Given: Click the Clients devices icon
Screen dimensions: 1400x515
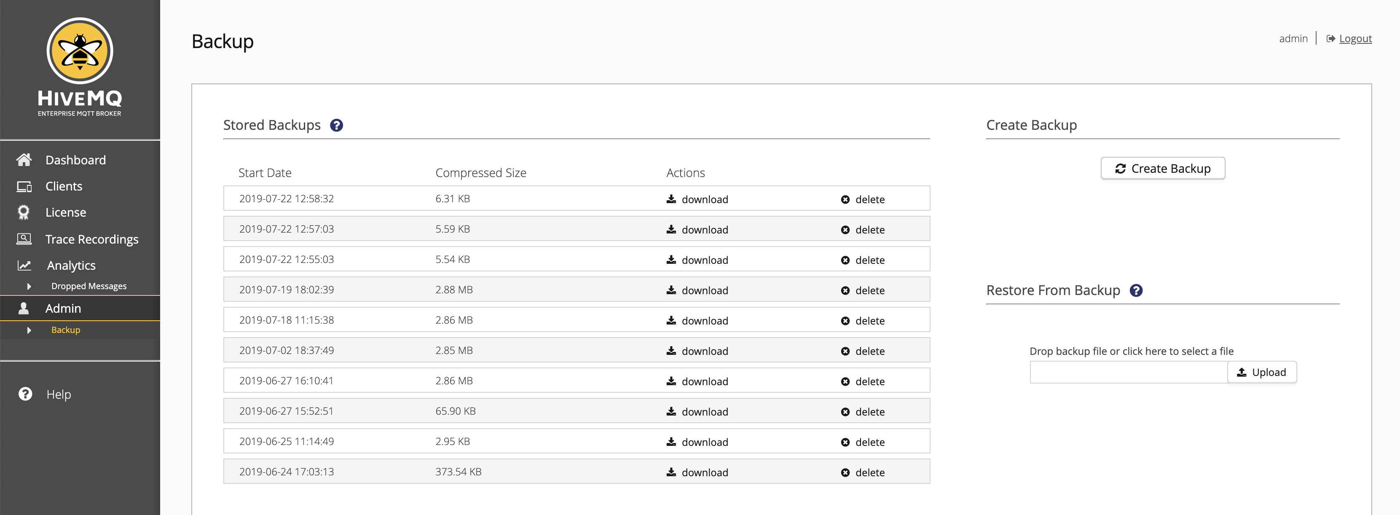Looking at the screenshot, I should (x=24, y=186).
